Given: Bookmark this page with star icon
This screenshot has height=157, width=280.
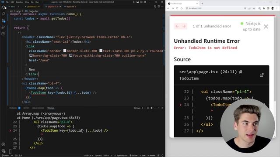Looking at the screenshot, I should [254, 8].
